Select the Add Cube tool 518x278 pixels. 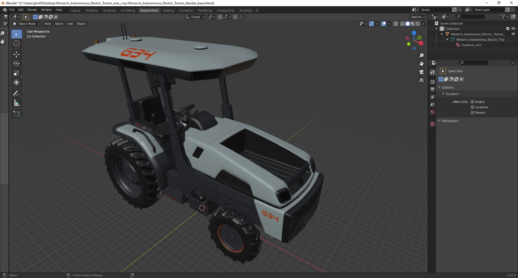16,114
